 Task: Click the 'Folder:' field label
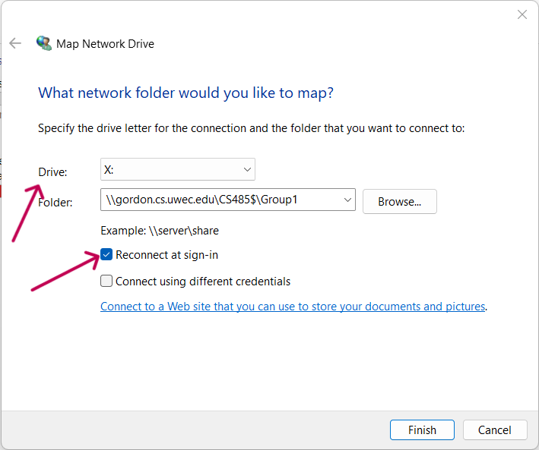pos(55,203)
